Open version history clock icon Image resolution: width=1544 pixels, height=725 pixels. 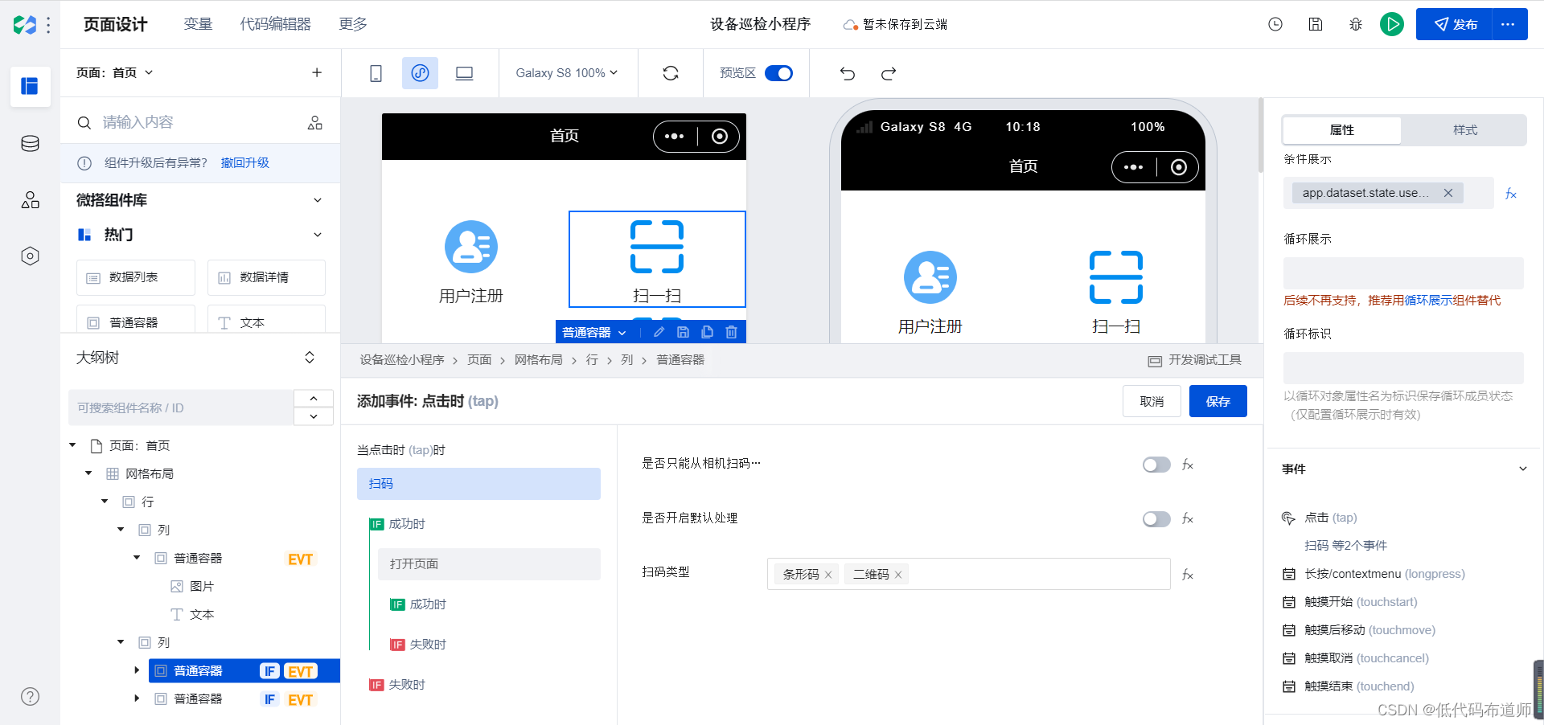[x=1275, y=24]
